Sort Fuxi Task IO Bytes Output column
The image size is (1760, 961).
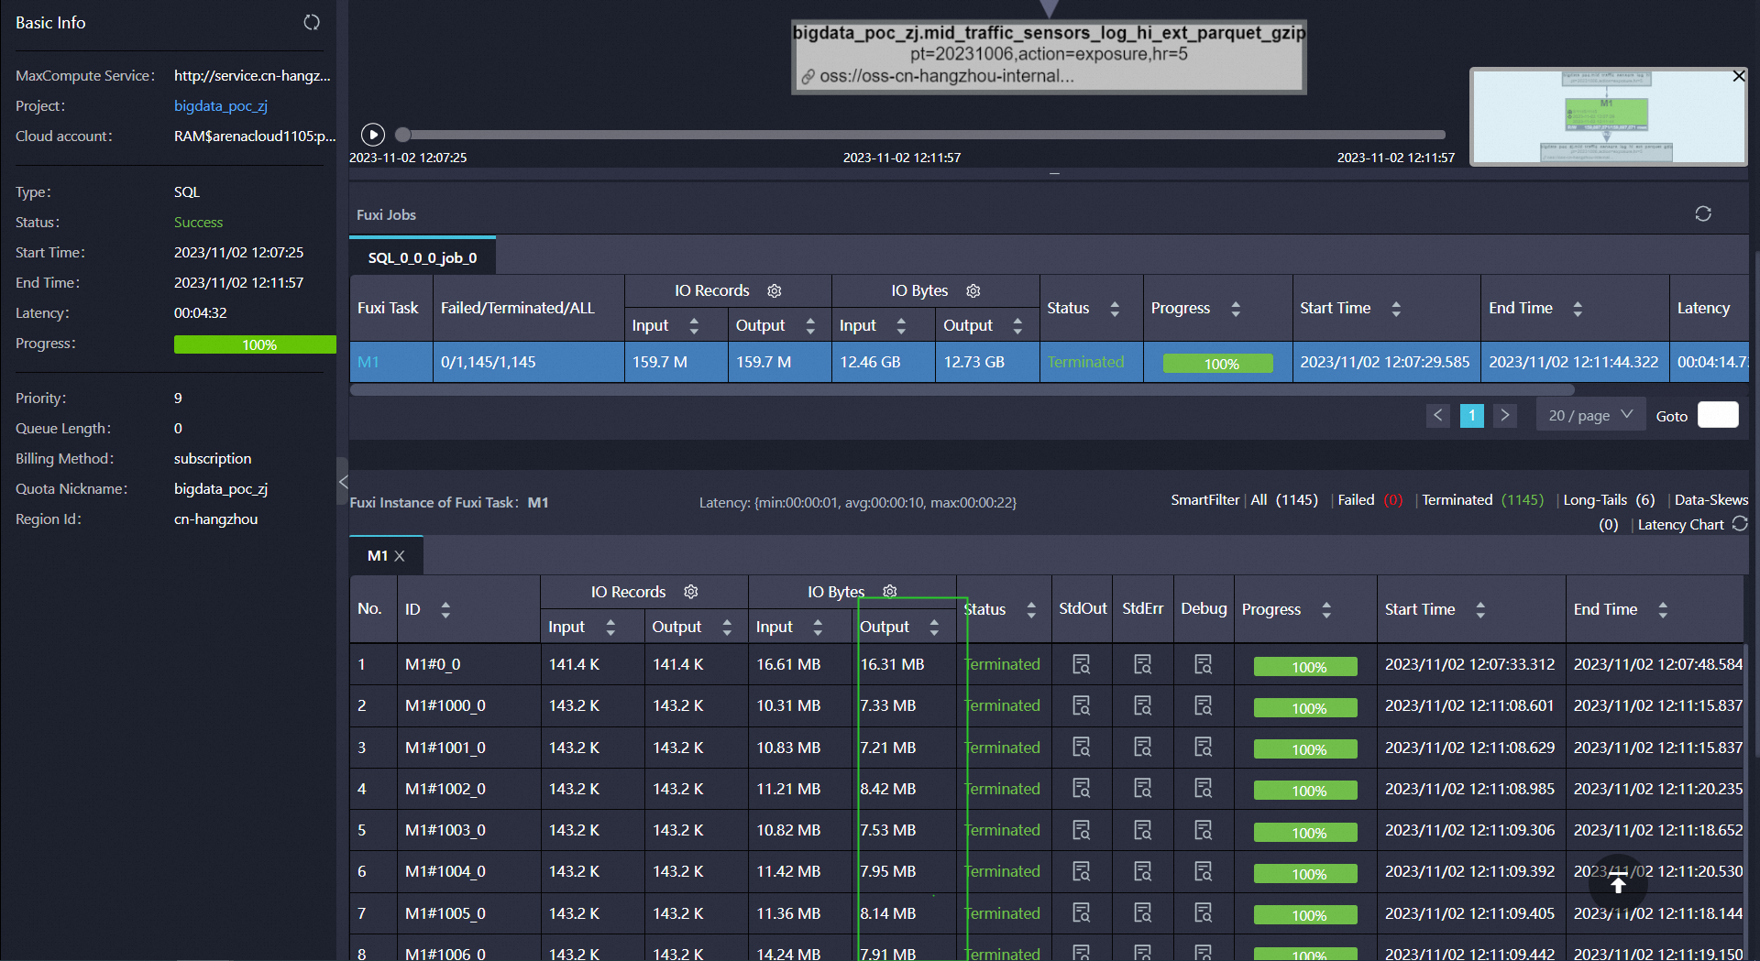tap(1017, 325)
